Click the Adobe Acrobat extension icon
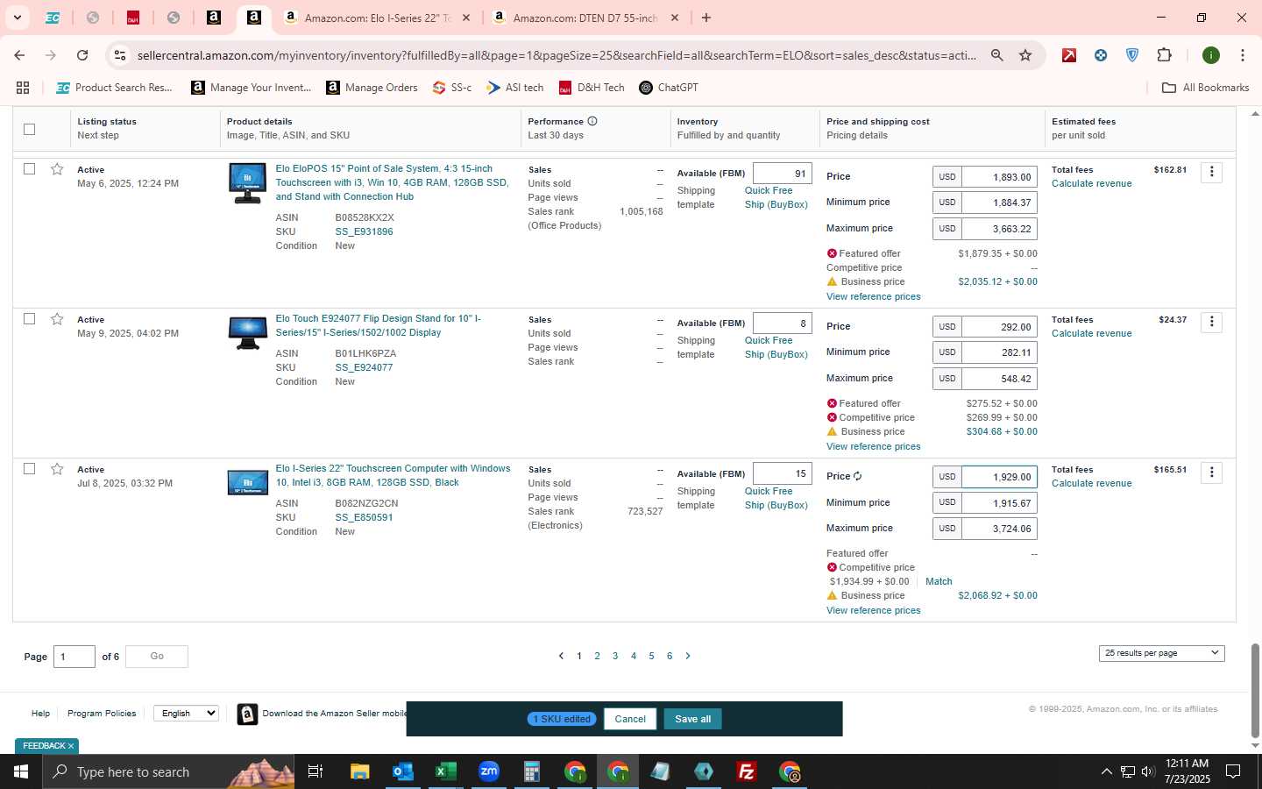The image size is (1262, 789). [x=1069, y=55]
